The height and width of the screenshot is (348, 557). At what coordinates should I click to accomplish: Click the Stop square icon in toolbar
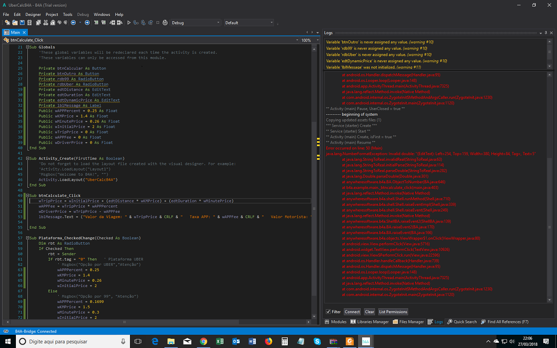[x=158, y=23]
